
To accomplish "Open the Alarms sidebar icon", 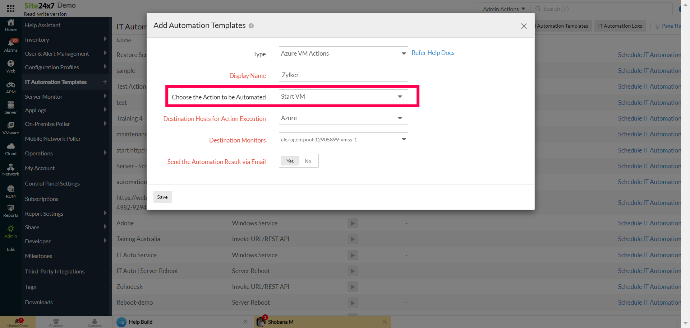I will (x=10, y=44).
